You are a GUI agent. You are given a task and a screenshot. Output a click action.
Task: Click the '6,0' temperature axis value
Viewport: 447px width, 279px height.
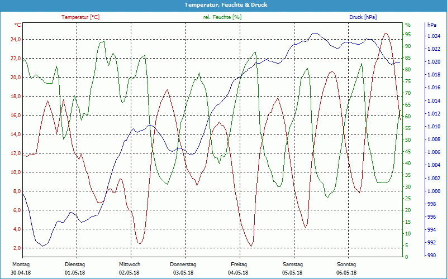pyautogui.click(x=17, y=210)
